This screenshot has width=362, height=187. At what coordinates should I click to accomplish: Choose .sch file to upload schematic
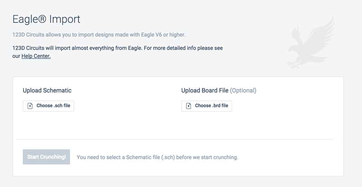[48, 106]
